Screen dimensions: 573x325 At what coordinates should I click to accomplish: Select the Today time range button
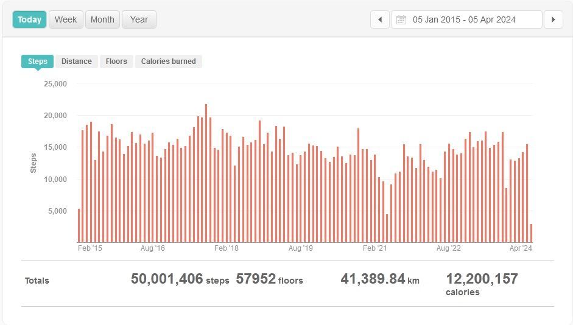click(x=29, y=19)
